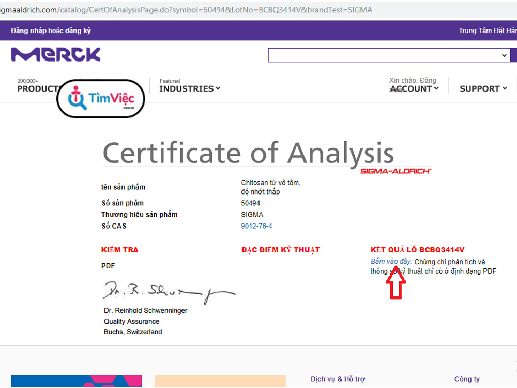Select the product number text '50494'
The height and width of the screenshot is (388, 517).
[x=251, y=203]
